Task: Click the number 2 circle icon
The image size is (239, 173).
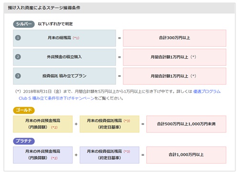Action: coord(18,57)
